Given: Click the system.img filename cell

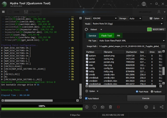Looking at the screenshot, I should click(x=109, y=56).
